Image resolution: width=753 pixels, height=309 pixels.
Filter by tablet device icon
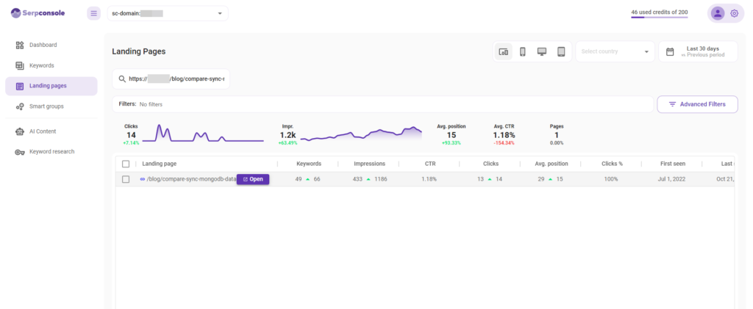(x=561, y=51)
